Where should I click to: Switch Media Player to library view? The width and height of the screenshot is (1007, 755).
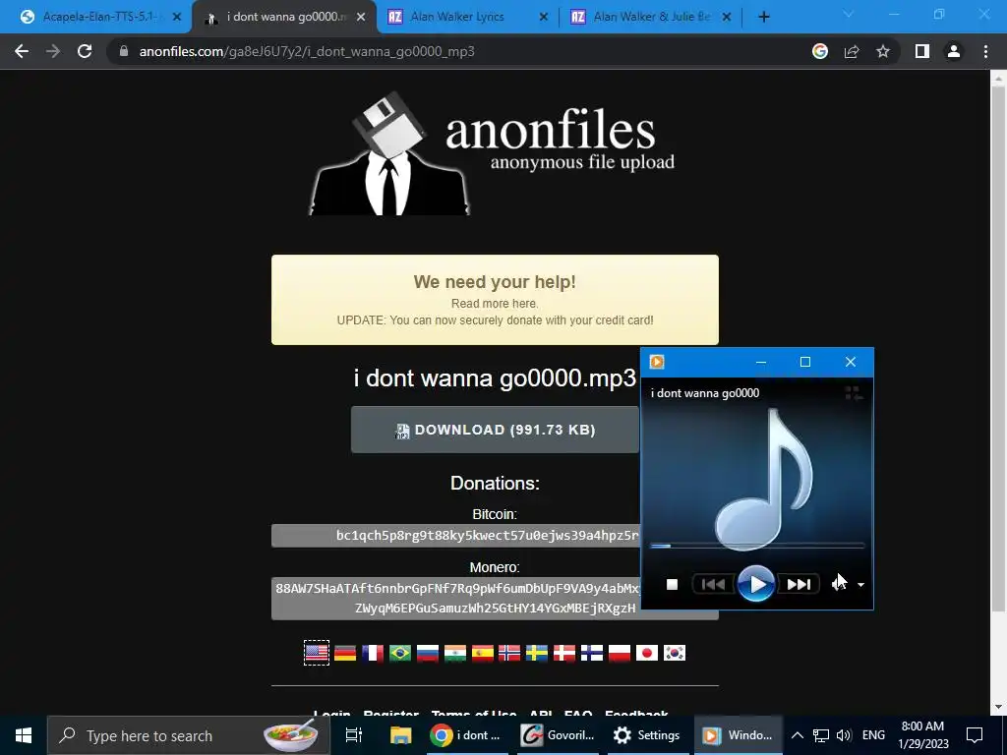[854, 393]
